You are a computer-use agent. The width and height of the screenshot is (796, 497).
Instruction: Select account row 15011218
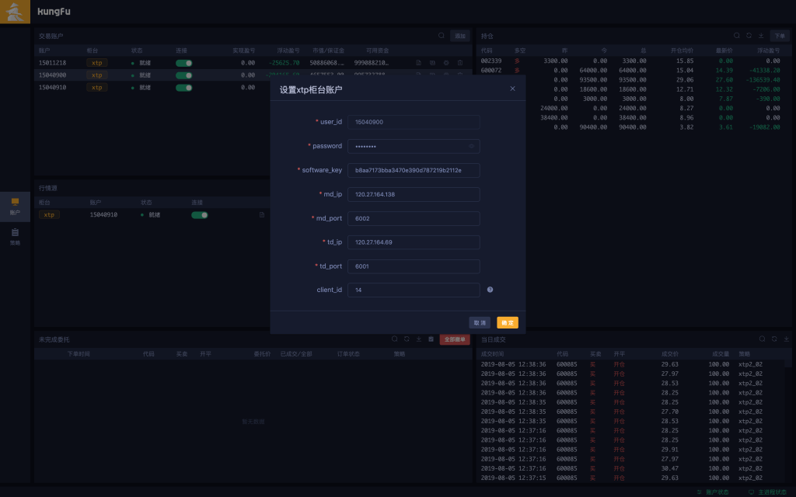point(253,63)
